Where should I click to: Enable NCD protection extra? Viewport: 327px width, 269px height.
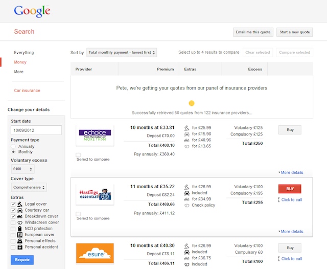(x=13, y=229)
